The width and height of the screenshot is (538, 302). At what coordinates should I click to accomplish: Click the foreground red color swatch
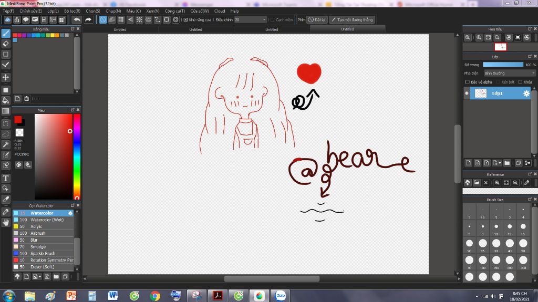pyautogui.click(x=18, y=119)
